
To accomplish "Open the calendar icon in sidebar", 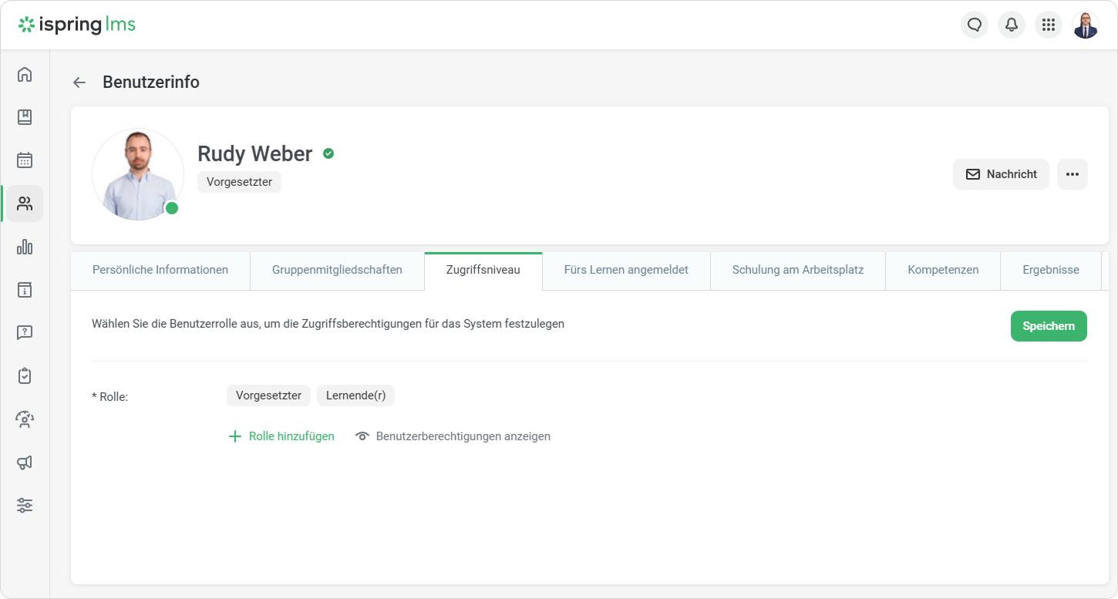I will tap(25, 160).
